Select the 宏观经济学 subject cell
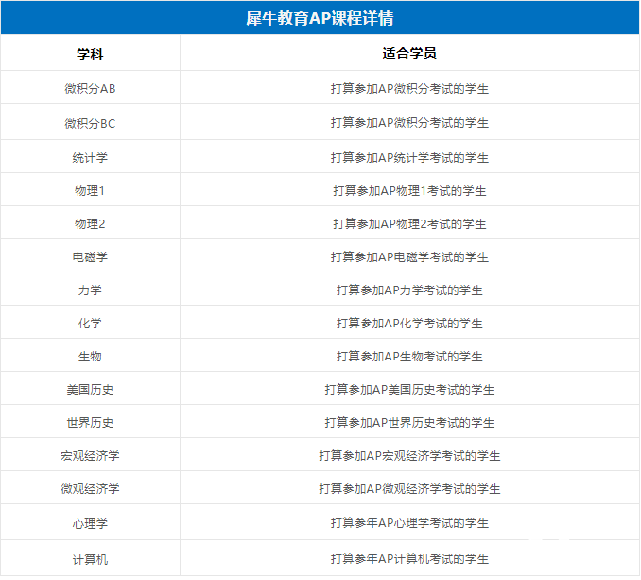Viewport: 641px width, 580px height. (90, 456)
